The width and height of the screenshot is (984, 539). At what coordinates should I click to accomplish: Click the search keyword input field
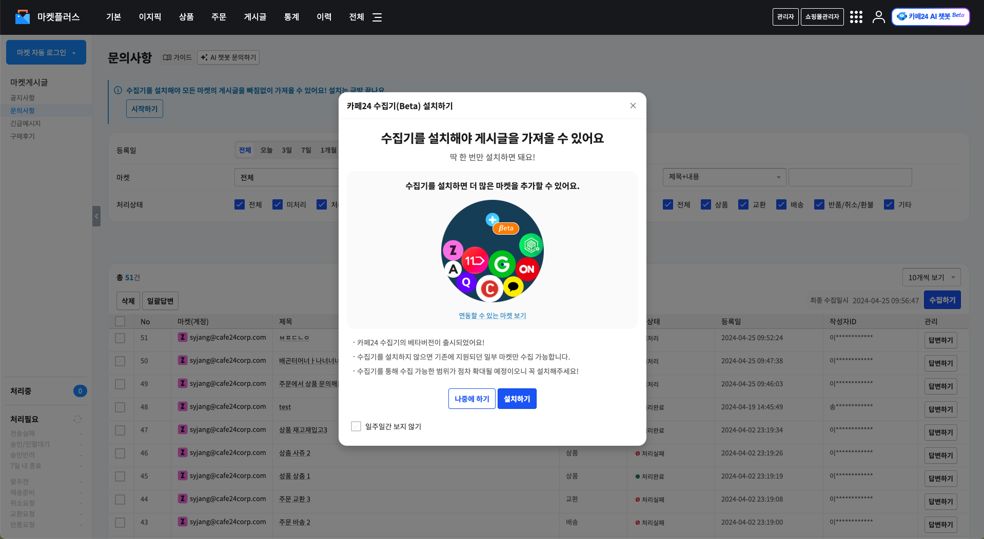point(850,177)
